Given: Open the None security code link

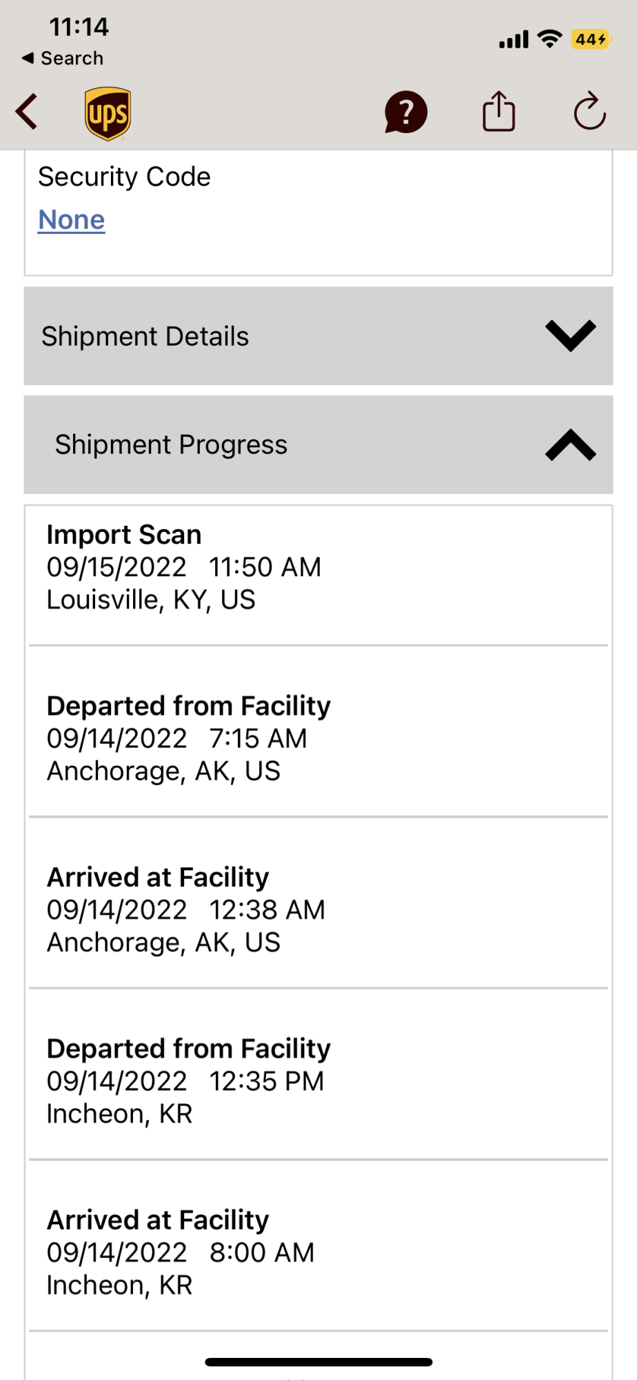Looking at the screenshot, I should point(72,220).
